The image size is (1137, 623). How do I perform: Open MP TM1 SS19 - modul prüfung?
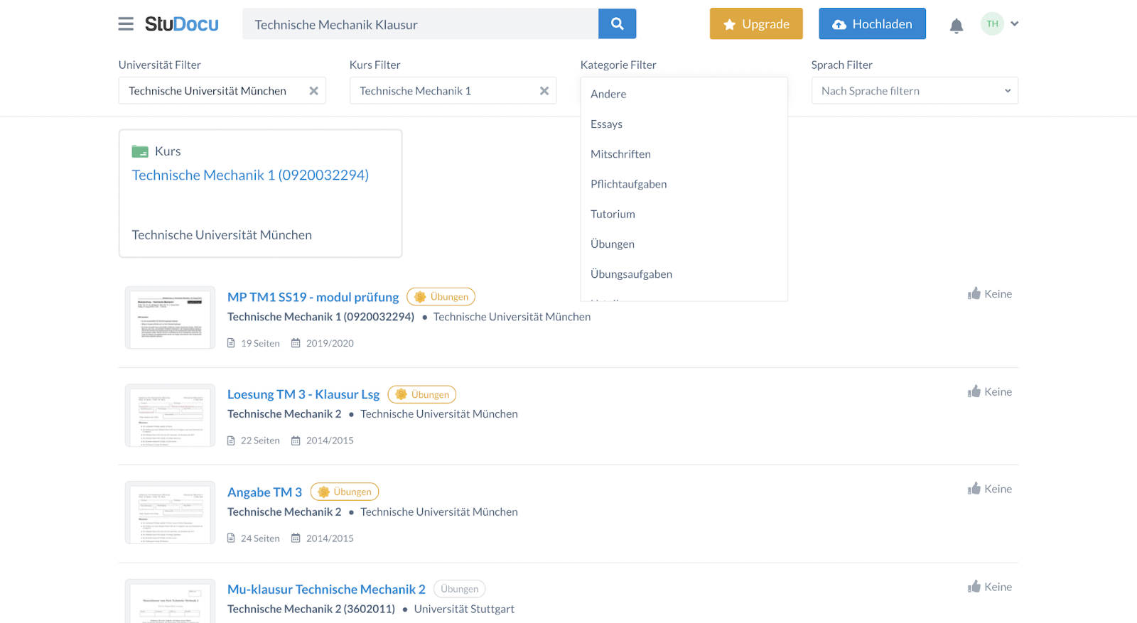pyautogui.click(x=313, y=297)
